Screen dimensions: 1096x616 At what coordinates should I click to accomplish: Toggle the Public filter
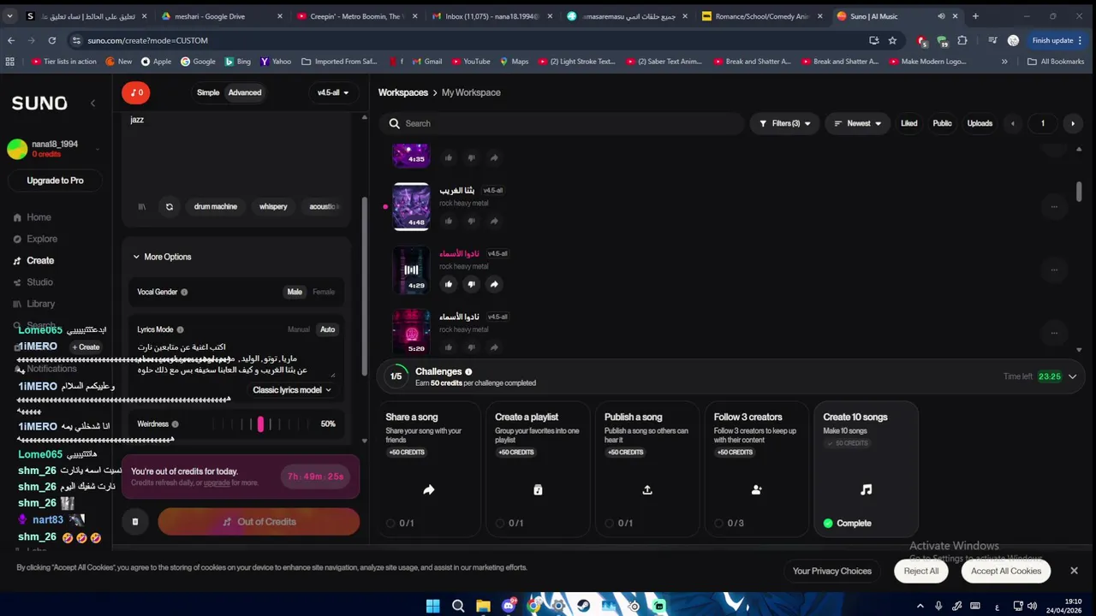(x=942, y=123)
